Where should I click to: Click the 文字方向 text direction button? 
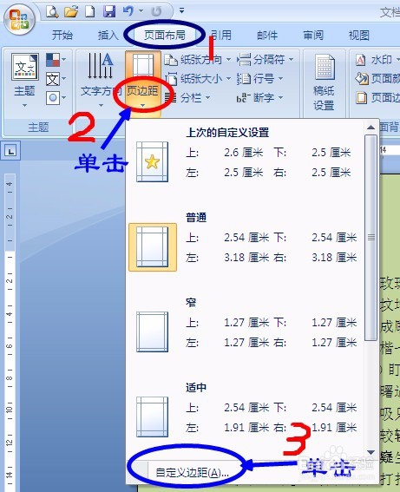[x=101, y=80]
